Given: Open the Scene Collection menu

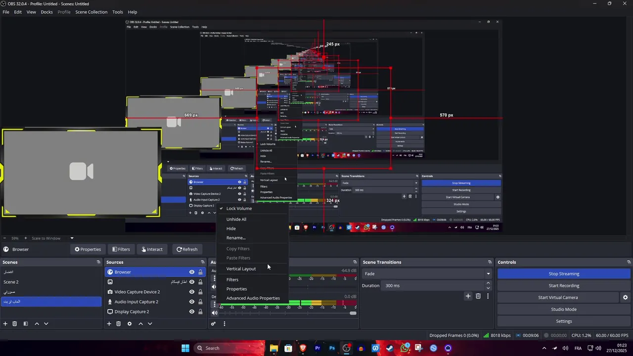Looking at the screenshot, I should (91, 12).
